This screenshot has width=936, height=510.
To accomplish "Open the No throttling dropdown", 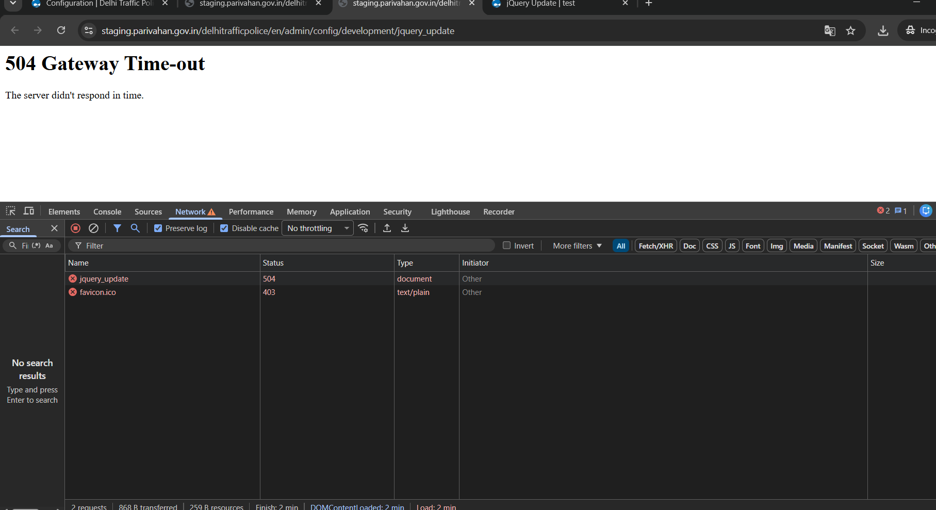I will (x=318, y=228).
